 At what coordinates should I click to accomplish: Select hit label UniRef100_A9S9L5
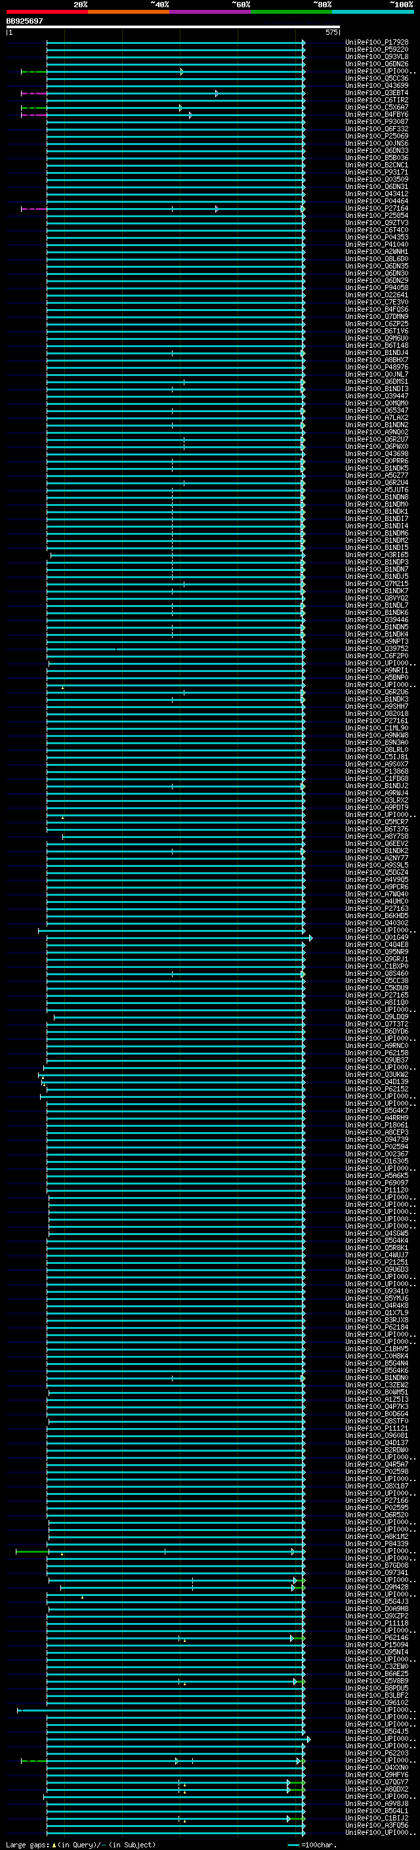coord(376,866)
